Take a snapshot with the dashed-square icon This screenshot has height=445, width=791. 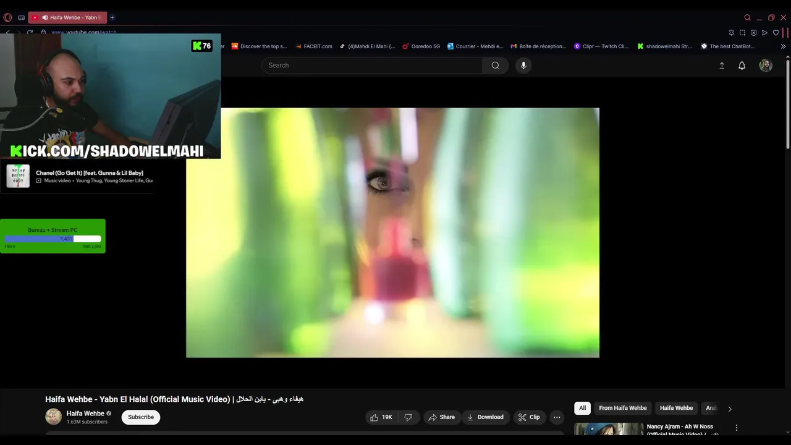742,33
